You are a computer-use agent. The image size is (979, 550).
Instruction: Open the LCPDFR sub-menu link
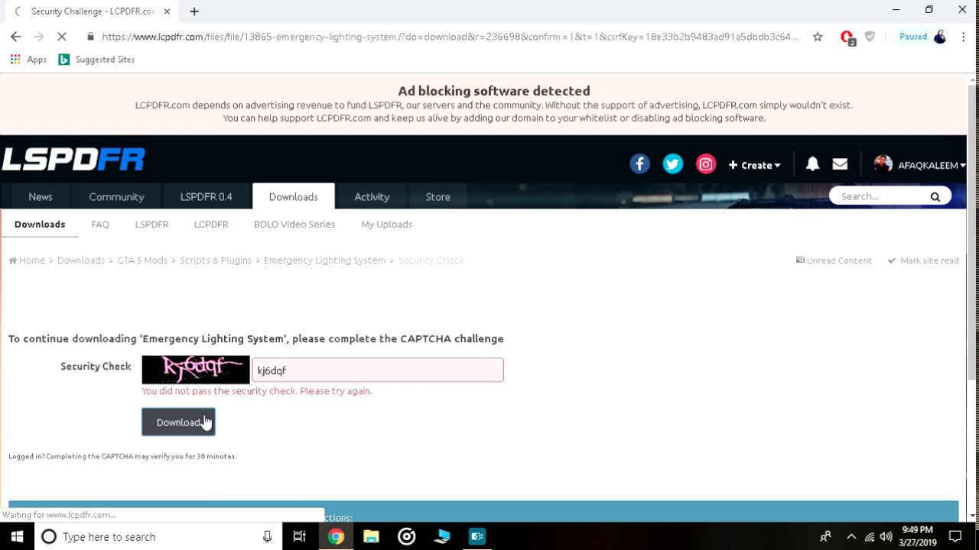pyautogui.click(x=211, y=225)
